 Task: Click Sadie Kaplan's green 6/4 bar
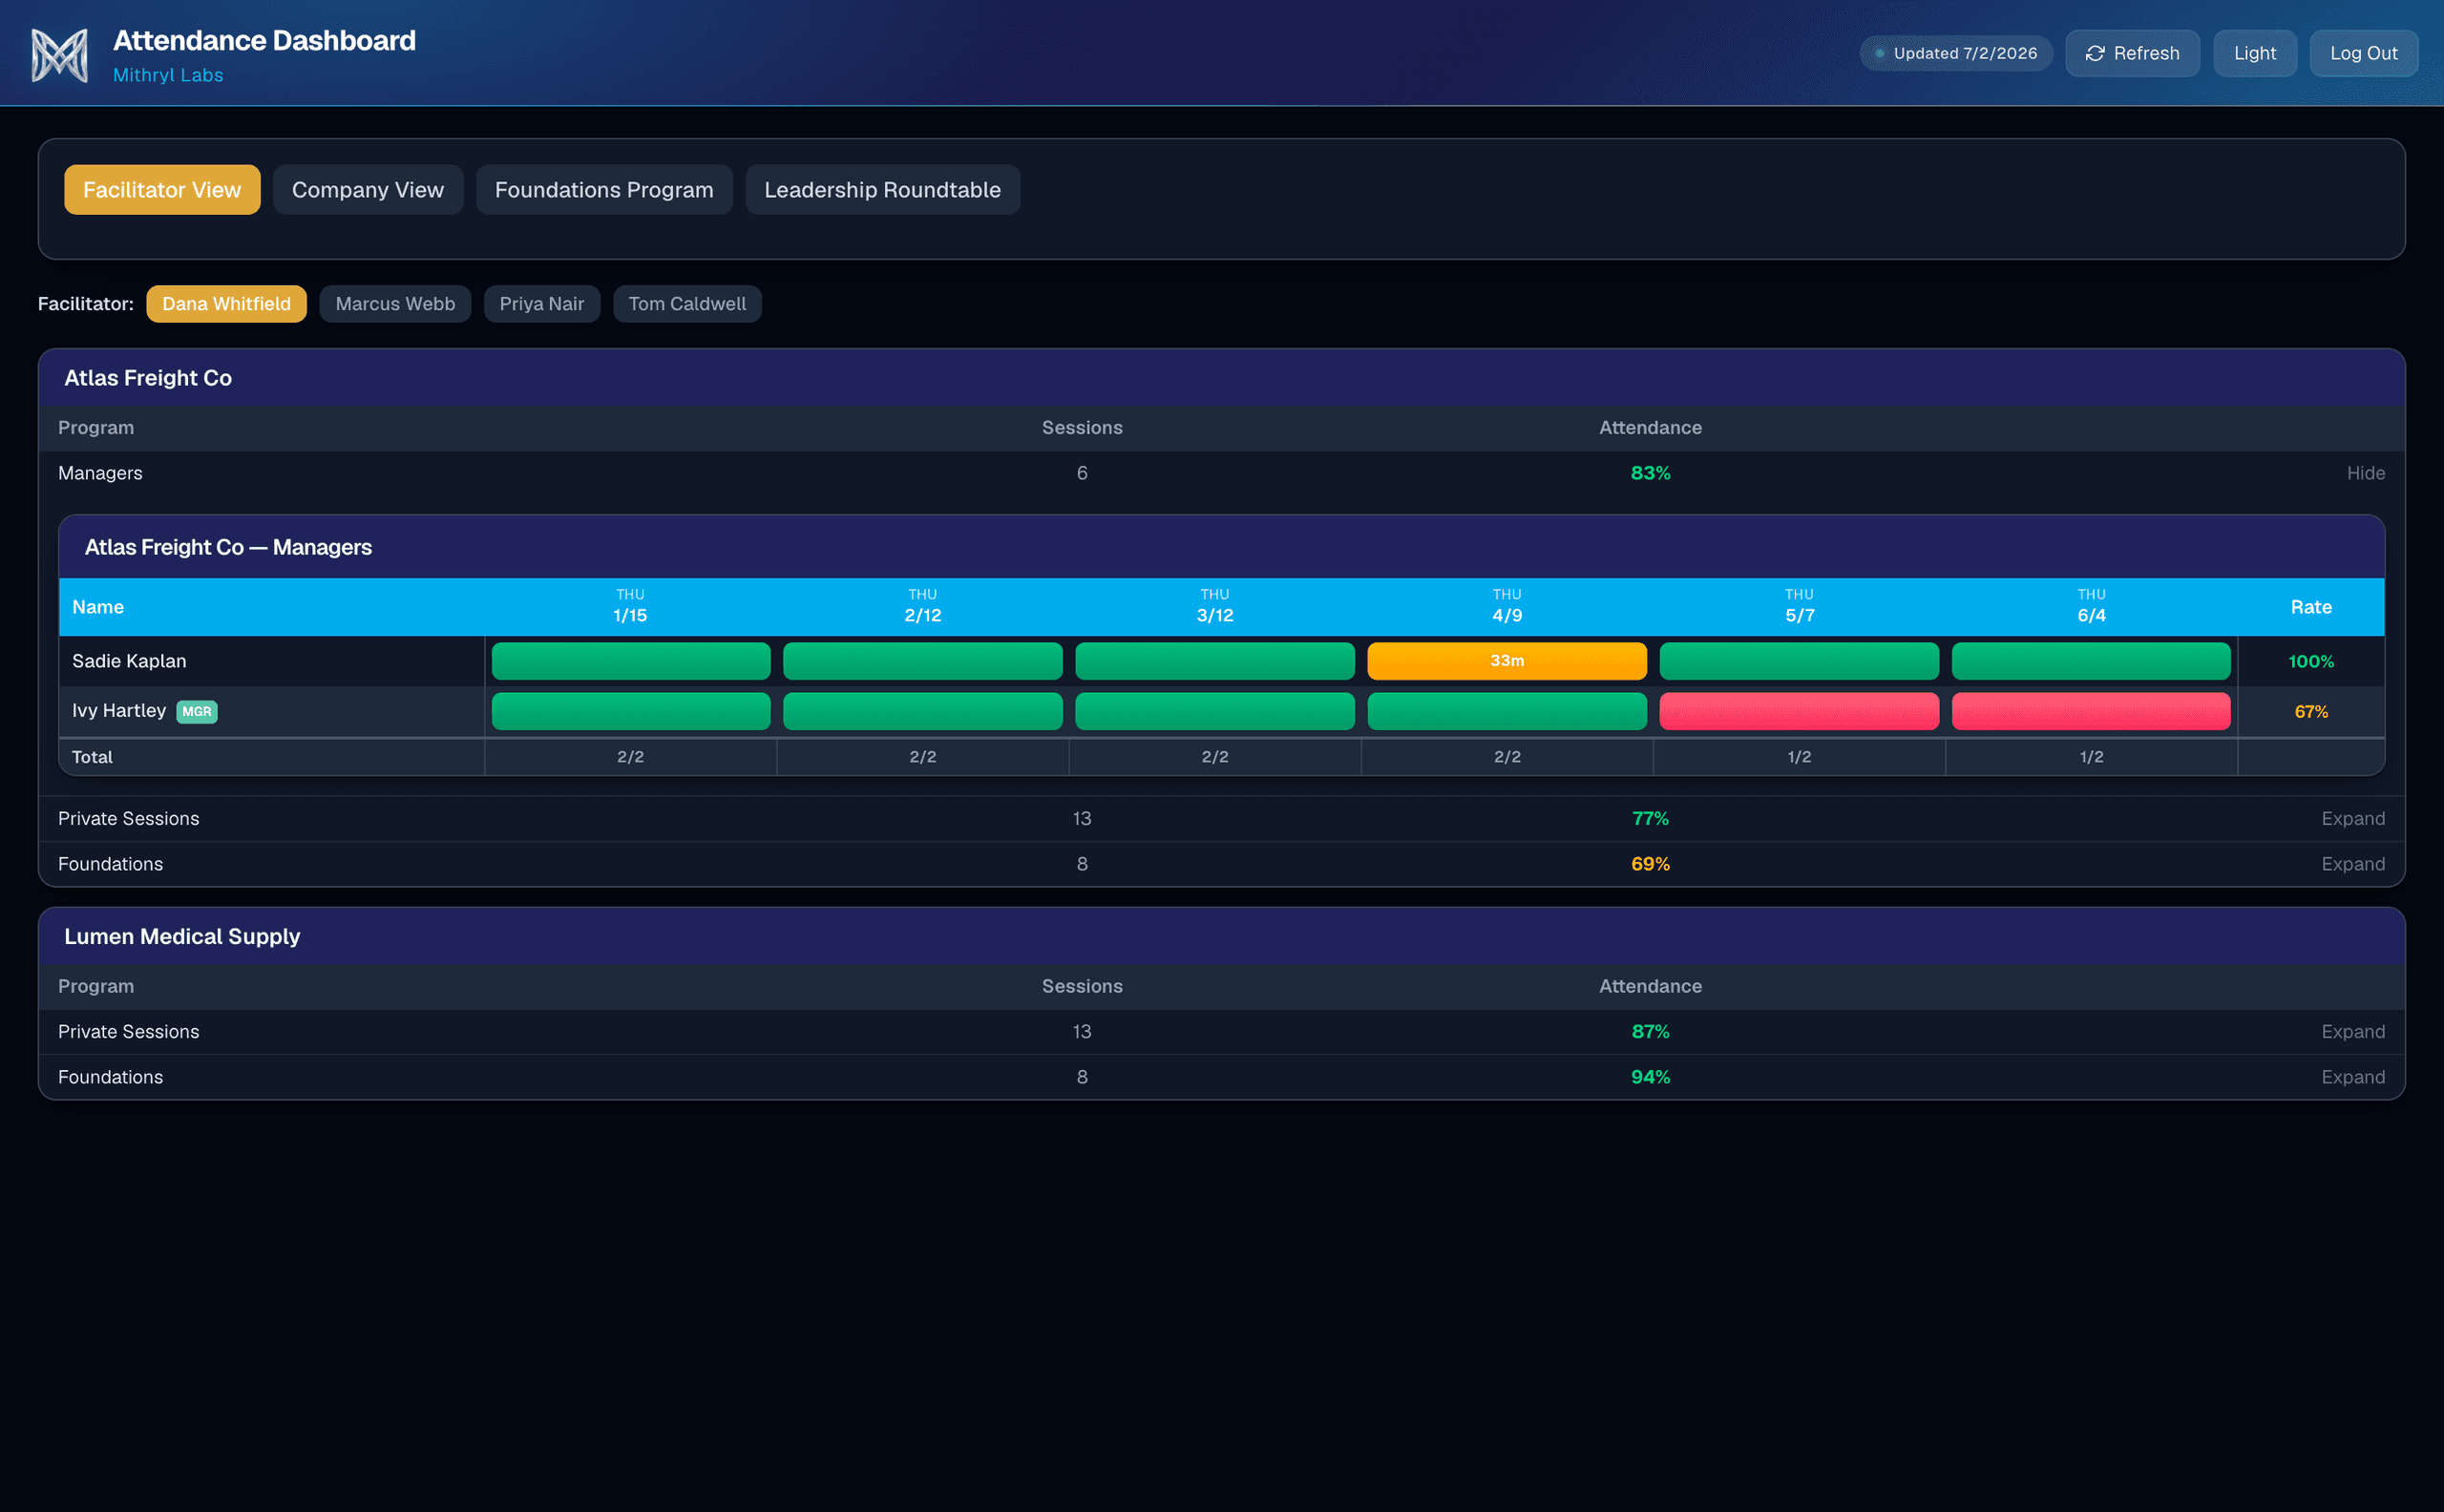(2091, 661)
